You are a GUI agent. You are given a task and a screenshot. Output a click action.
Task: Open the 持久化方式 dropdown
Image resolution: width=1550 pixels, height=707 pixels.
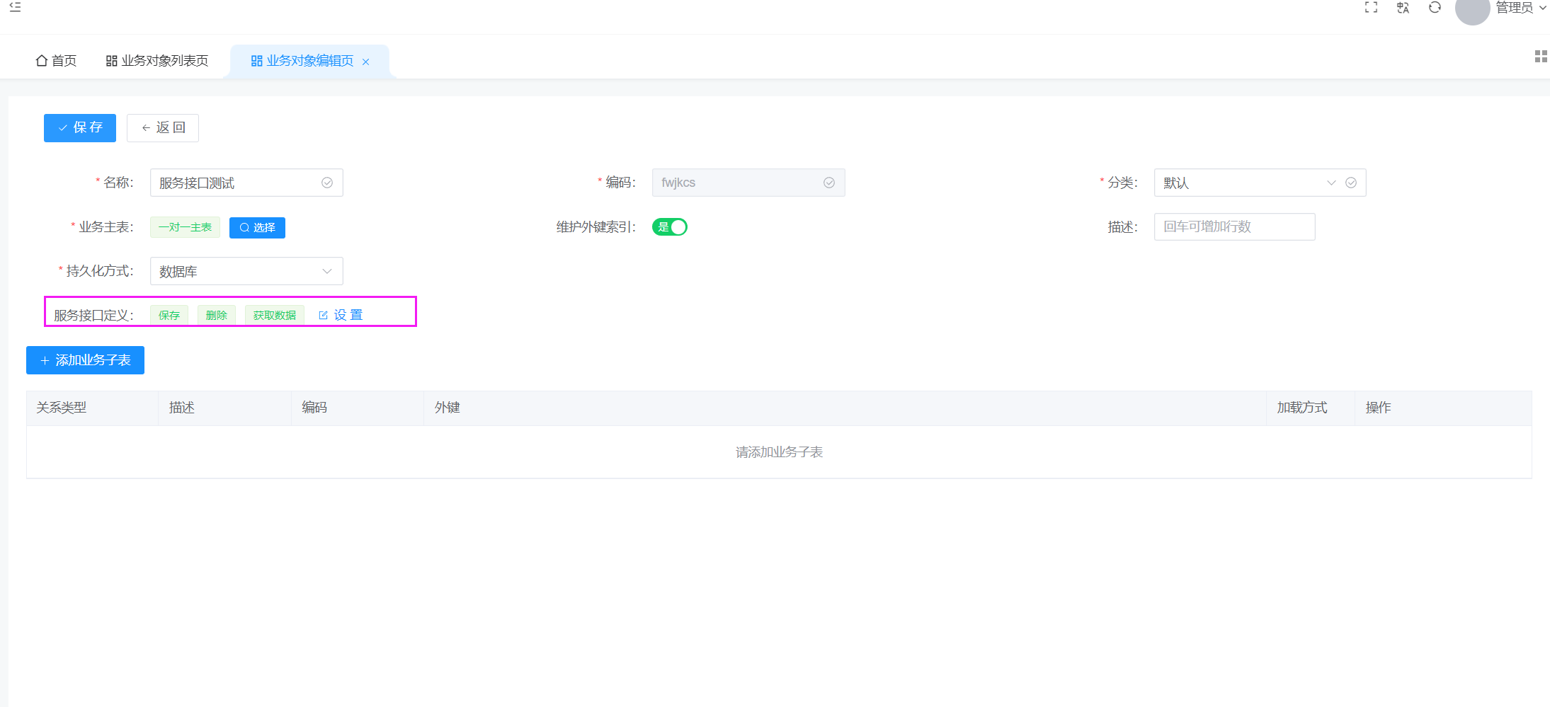coord(246,271)
